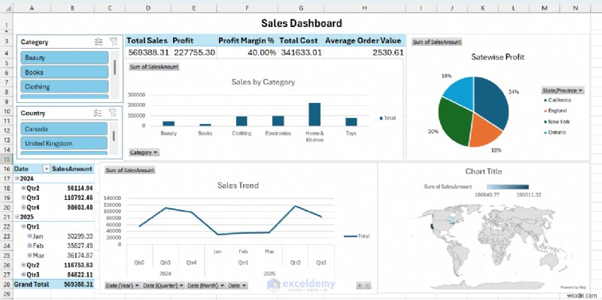Collapse entire field minus button on chart

tap(367, 285)
